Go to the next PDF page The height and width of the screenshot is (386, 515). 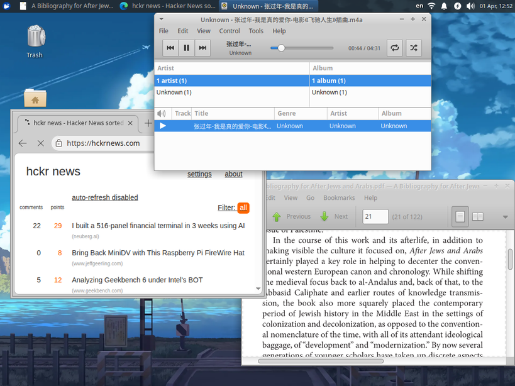click(334, 217)
